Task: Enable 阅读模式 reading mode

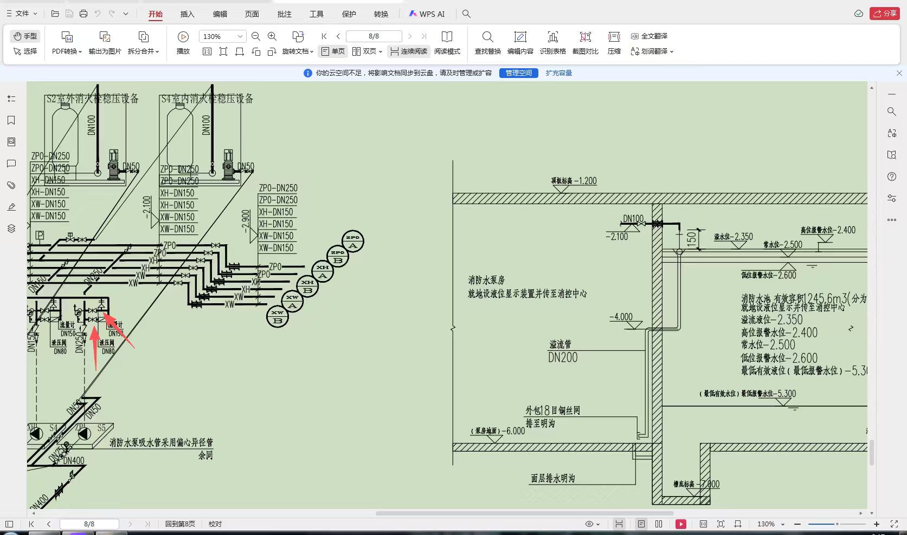Action: (447, 42)
